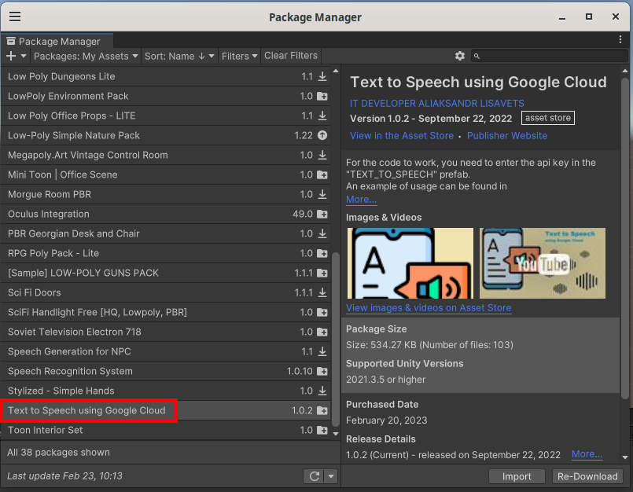Open View in the Asset Store link
Image resolution: width=633 pixels, height=492 pixels.
[402, 136]
